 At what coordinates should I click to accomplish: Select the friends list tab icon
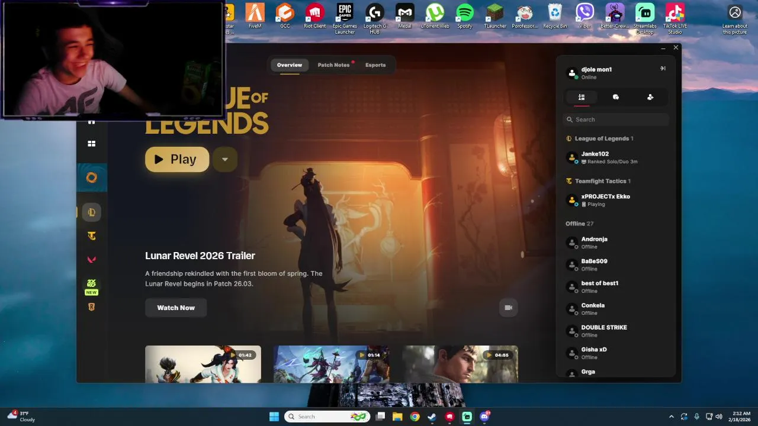pyautogui.click(x=582, y=97)
